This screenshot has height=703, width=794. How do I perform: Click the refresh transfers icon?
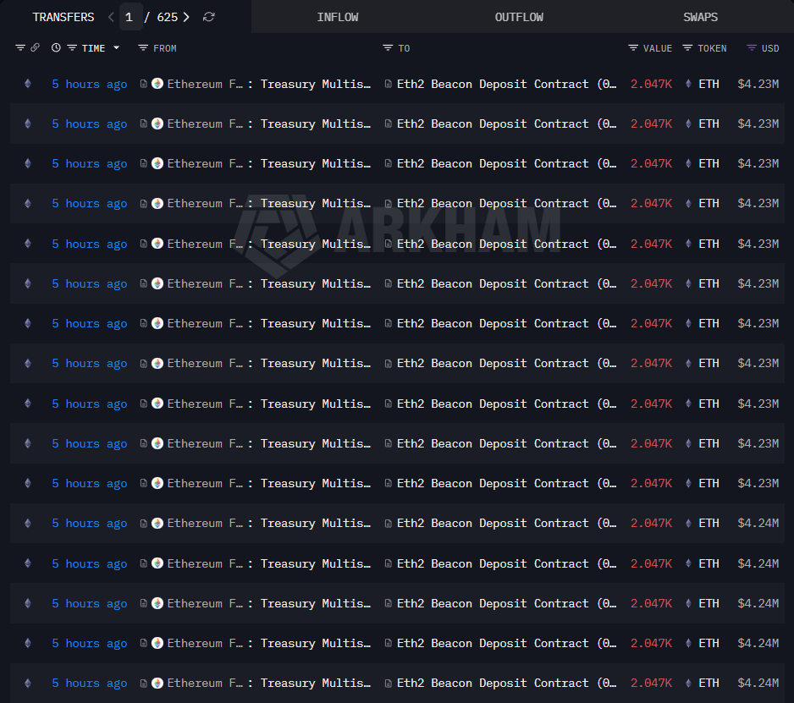[209, 17]
